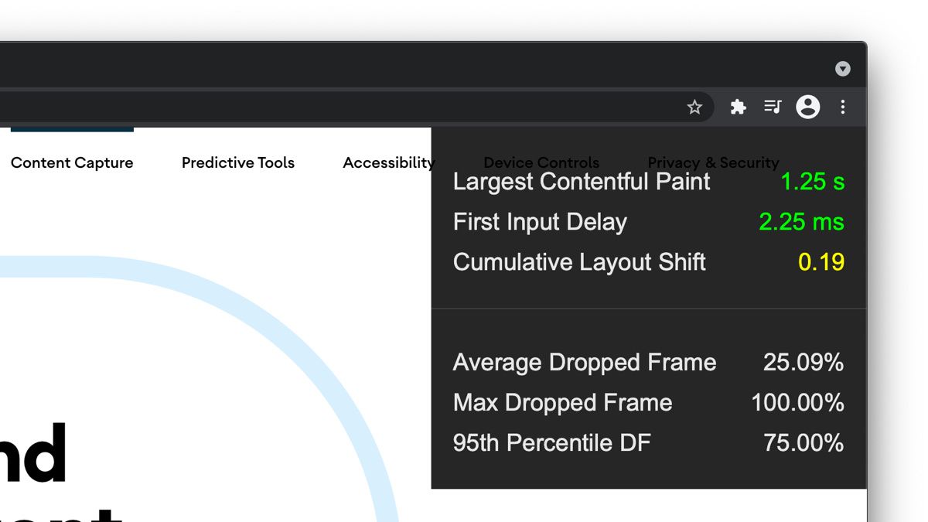Open the Accessibility page link

click(389, 163)
